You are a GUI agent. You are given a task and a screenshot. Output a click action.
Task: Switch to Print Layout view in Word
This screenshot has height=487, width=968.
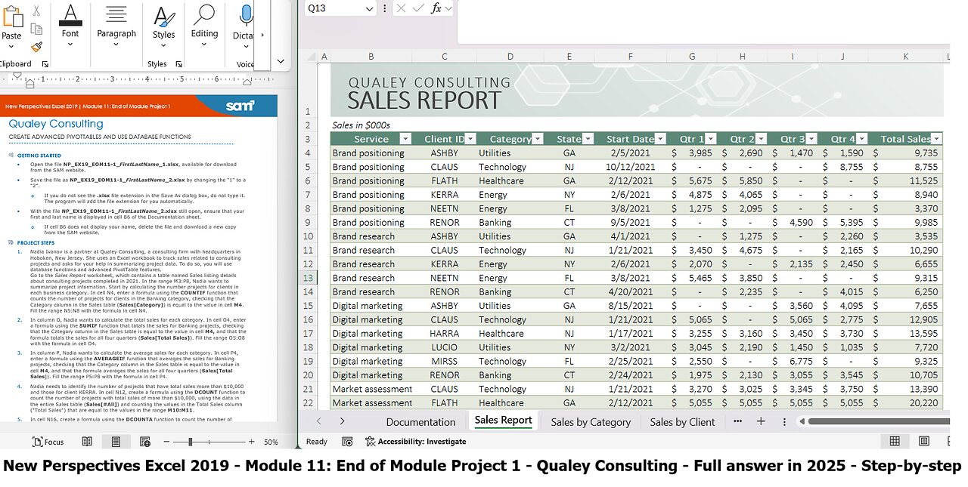coord(116,442)
